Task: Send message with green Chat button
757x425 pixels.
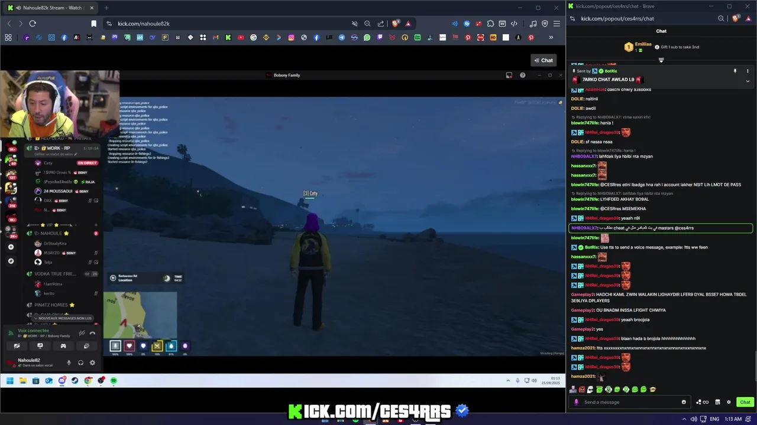Action: point(745,403)
